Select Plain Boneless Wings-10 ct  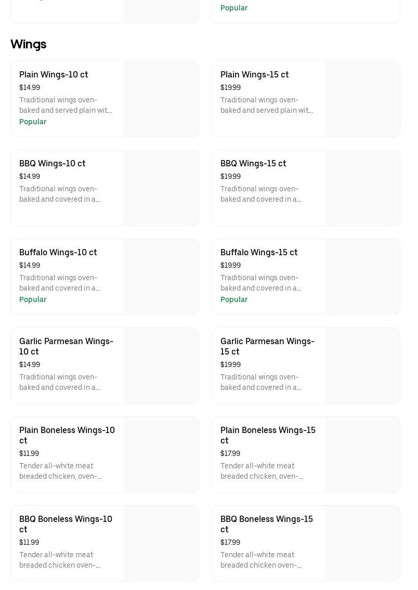pyautogui.click(x=67, y=435)
